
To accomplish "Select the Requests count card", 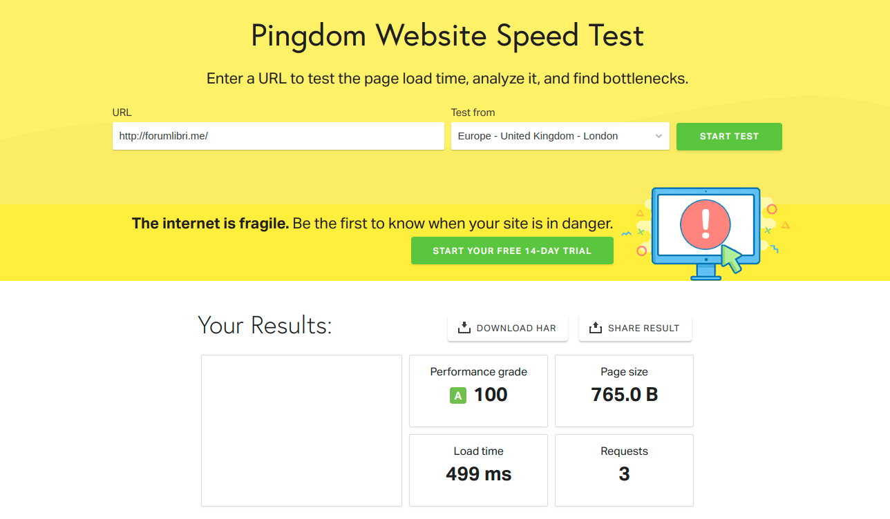I will click(624, 470).
